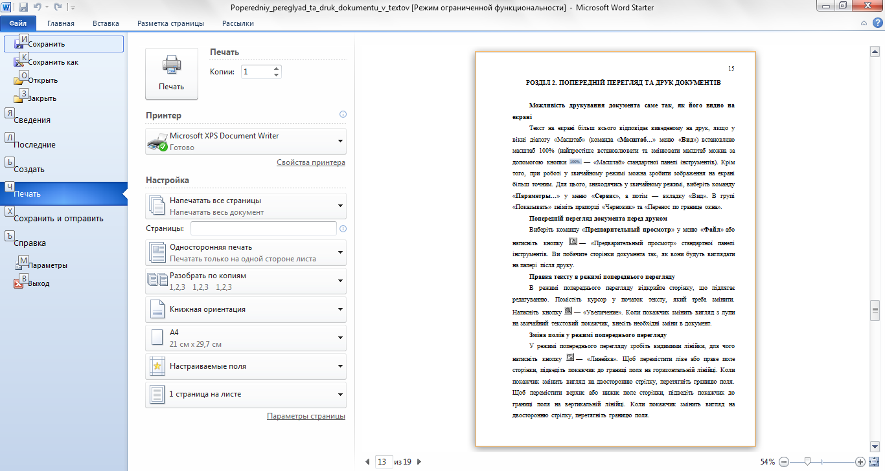Click the Копии number field
This screenshot has height=471, width=885.
[257, 72]
